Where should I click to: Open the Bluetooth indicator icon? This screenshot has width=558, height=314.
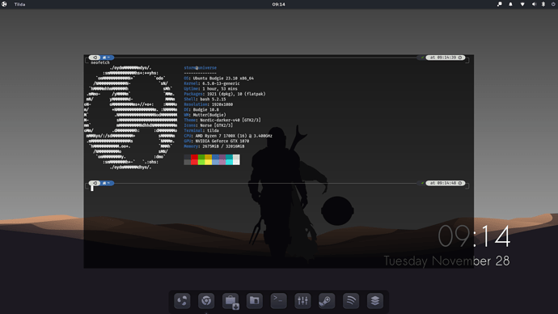pos(543,4)
